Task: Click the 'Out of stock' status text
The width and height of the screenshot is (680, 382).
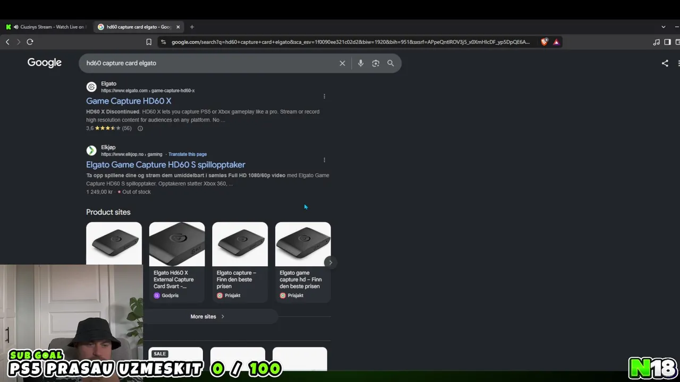Action: click(137, 192)
